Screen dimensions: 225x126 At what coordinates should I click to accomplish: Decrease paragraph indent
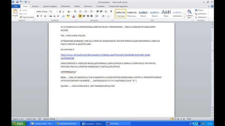pyautogui.click(x=97, y=12)
